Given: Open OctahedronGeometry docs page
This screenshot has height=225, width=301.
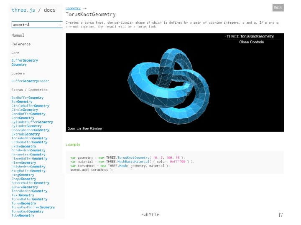Looking at the screenshot, I should tap(28, 150).
